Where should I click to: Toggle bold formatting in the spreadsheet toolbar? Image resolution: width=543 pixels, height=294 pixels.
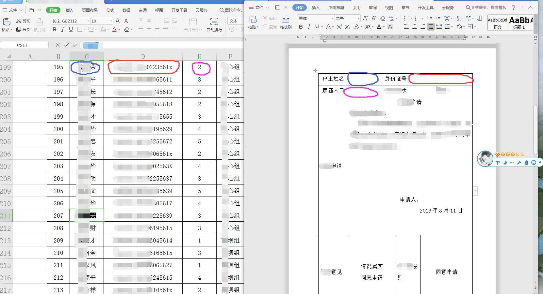[54, 29]
